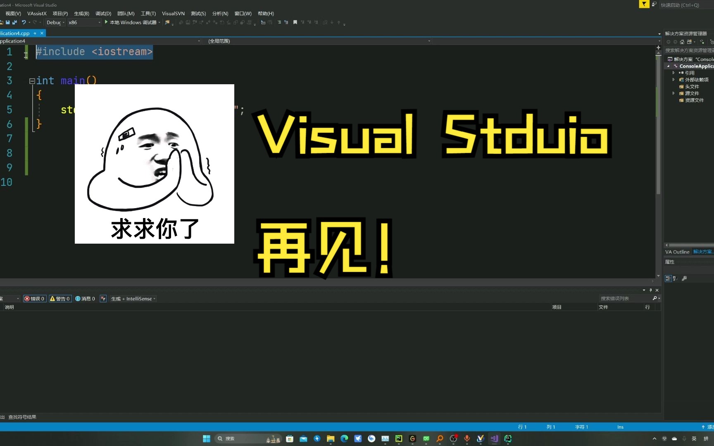The width and height of the screenshot is (714, 446).
Task: Open the Debug configuration dropdown
Action: tap(55, 22)
